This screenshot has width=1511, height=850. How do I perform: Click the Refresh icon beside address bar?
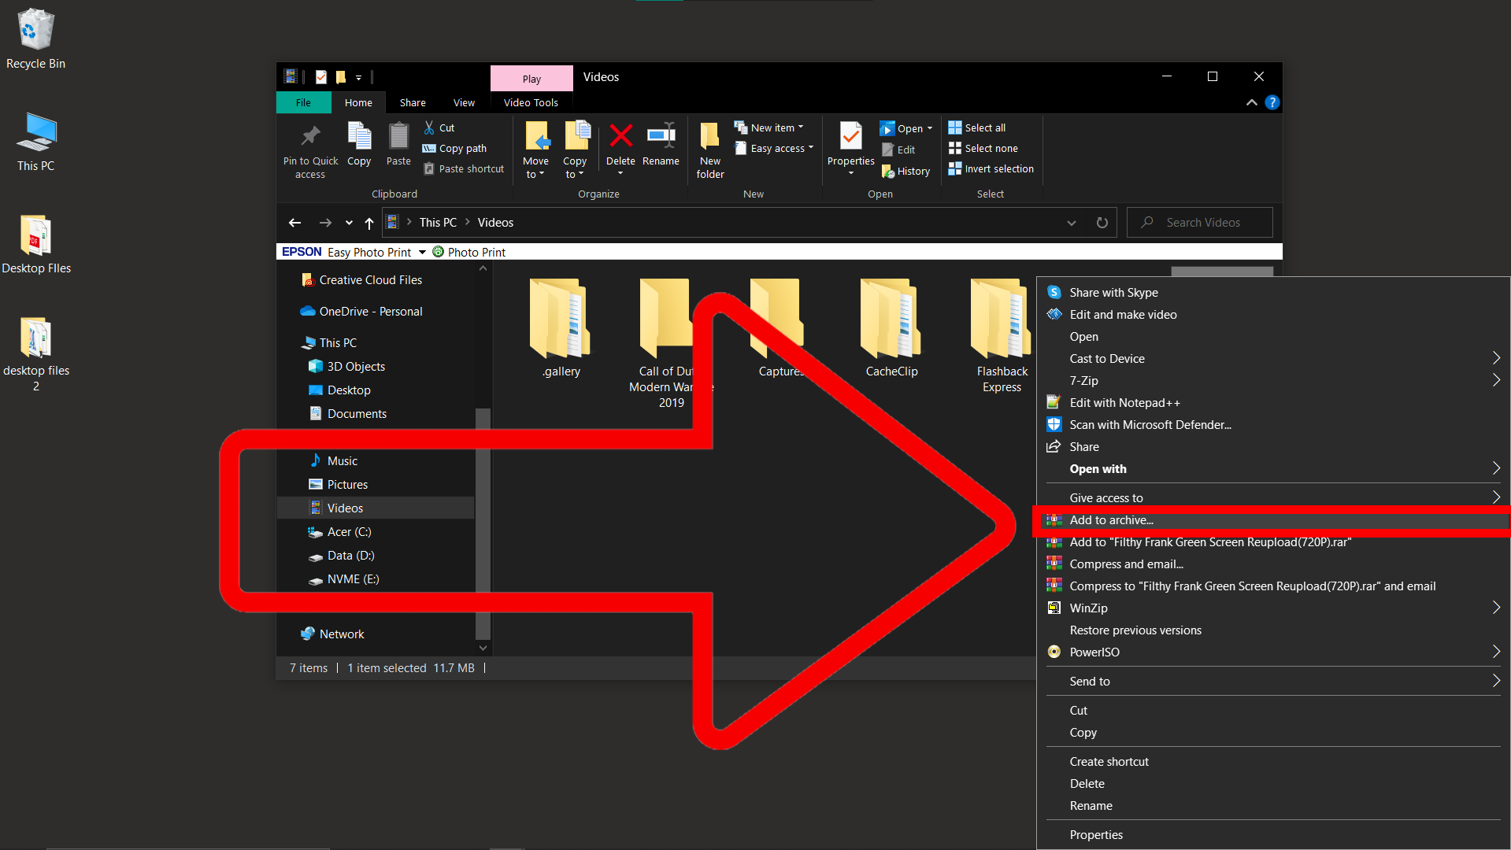1102,223
